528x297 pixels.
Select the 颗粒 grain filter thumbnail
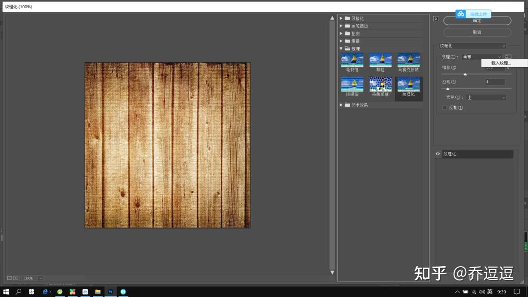tap(381, 60)
